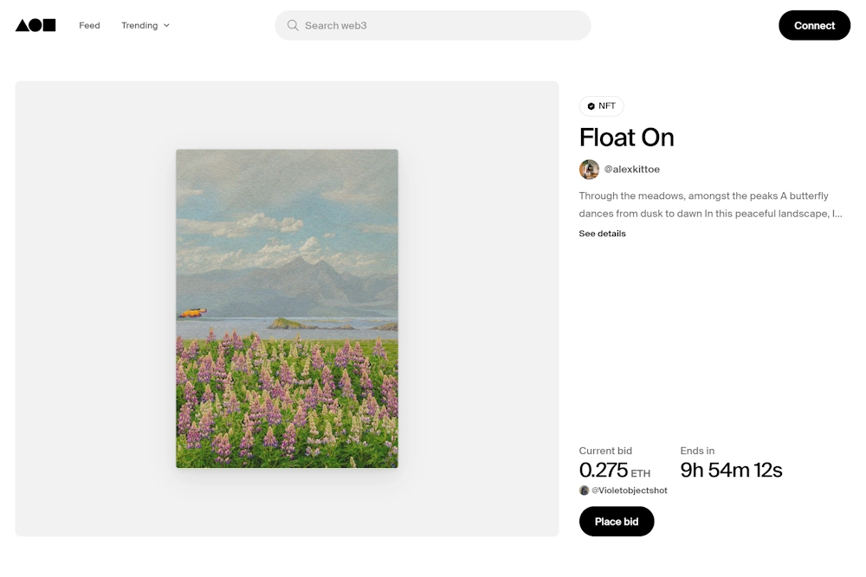Focus the Search web3 input field
The width and height of the screenshot is (866, 577).
pos(442,26)
